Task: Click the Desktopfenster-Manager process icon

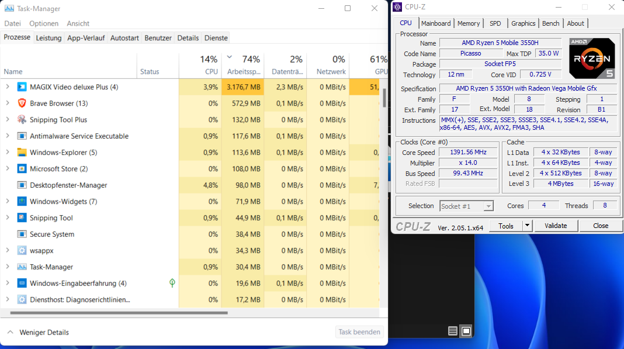Action: pos(22,185)
